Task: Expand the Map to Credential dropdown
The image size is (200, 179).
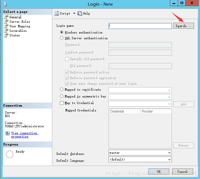Action: 169,104
